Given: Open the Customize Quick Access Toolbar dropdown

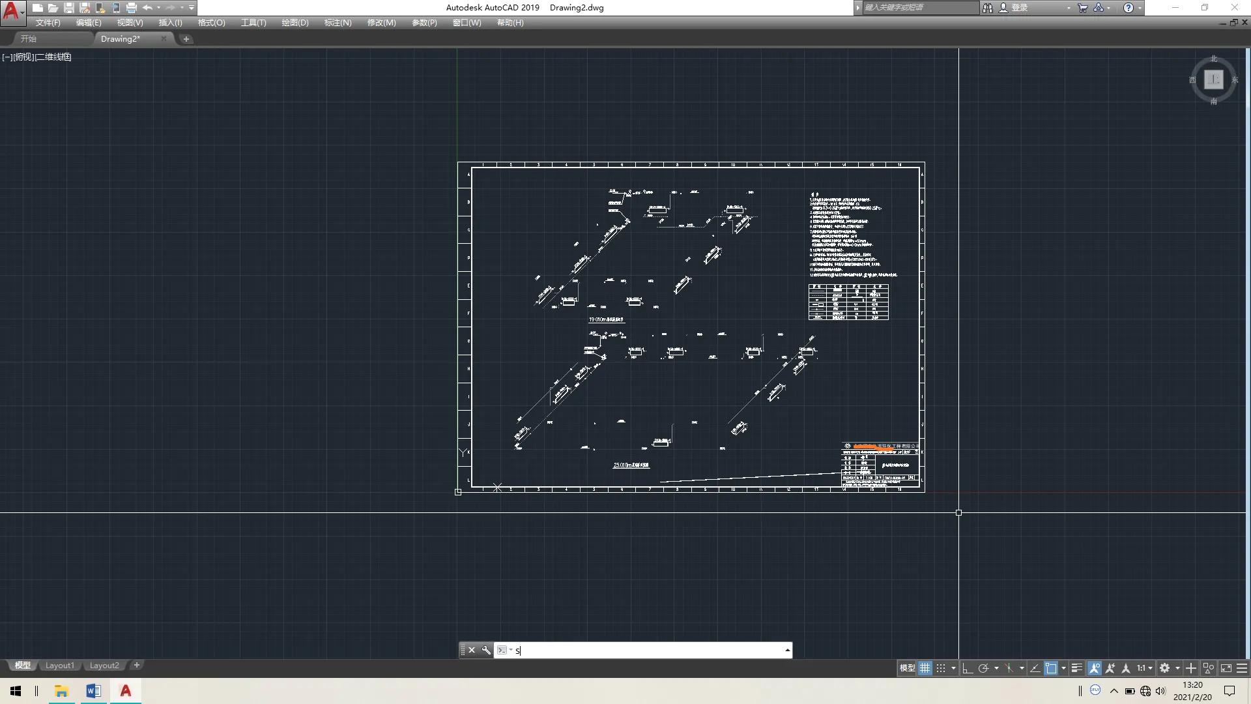Looking at the screenshot, I should pos(192,8).
